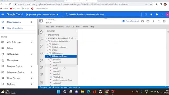The image size is (169, 95).
Task: Open the Google Cloud more options dots
Action: coord(162,15)
